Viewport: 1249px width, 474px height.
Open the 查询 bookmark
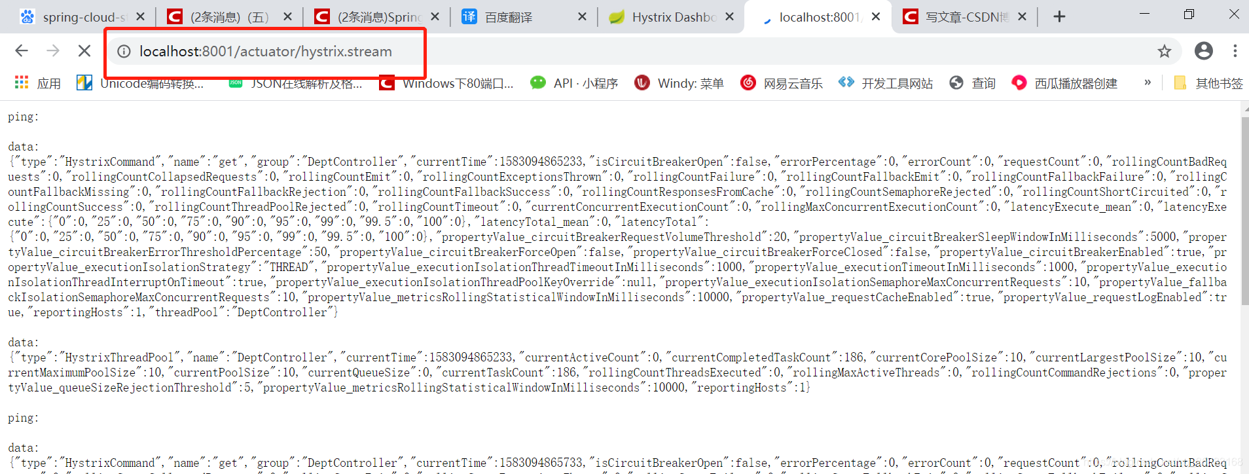(973, 83)
